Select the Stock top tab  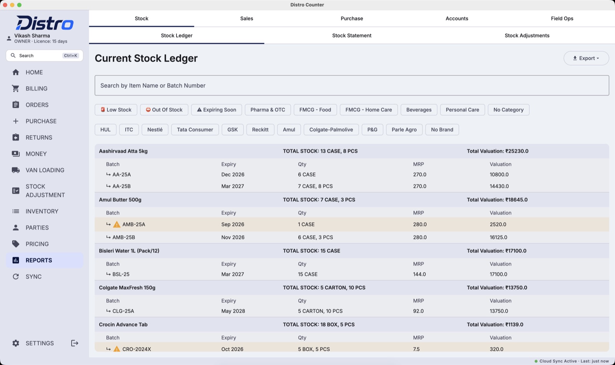point(141,18)
